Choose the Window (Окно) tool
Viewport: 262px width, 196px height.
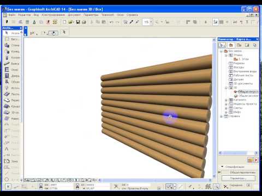click(x=12, y=70)
